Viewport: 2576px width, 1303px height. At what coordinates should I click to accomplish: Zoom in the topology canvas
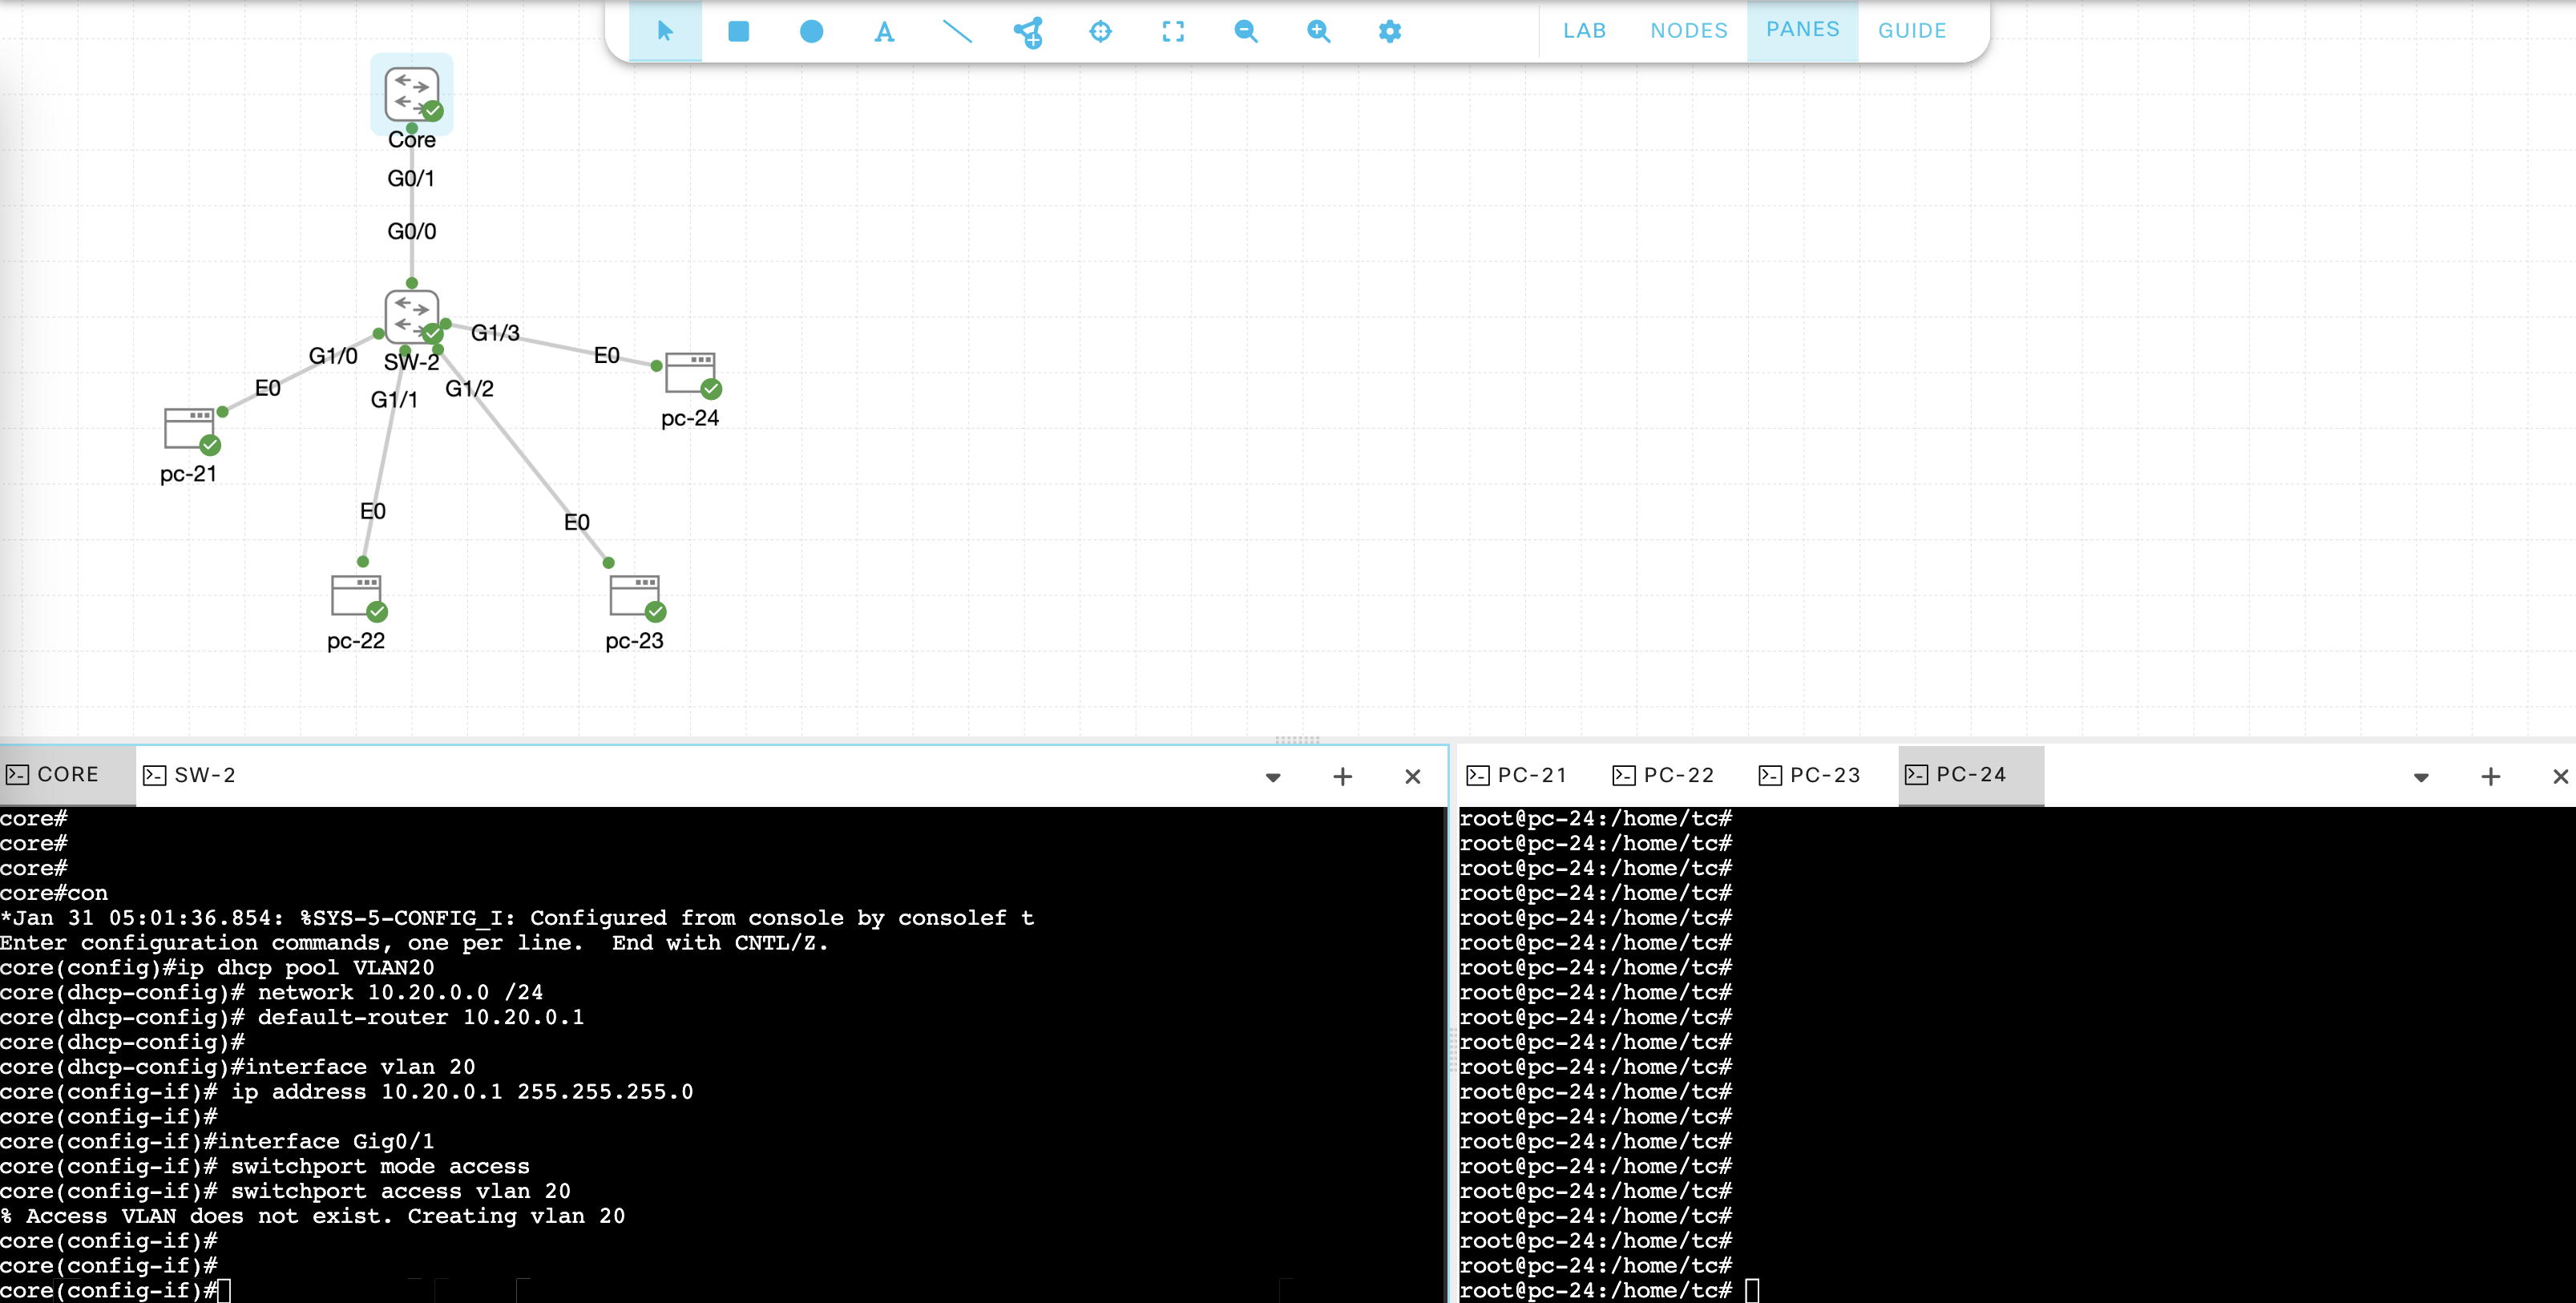coord(1318,31)
